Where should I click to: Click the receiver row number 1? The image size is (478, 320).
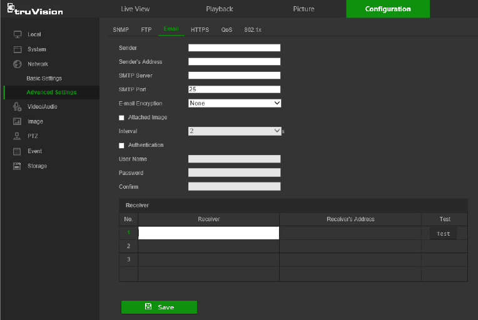(x=128, y=232)
